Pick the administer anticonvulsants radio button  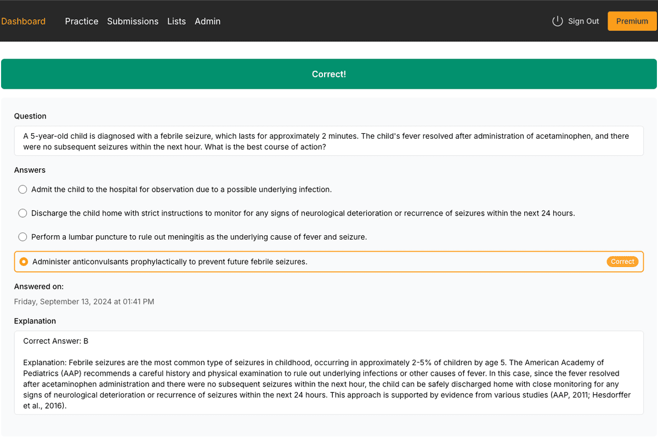pos(24,262)
